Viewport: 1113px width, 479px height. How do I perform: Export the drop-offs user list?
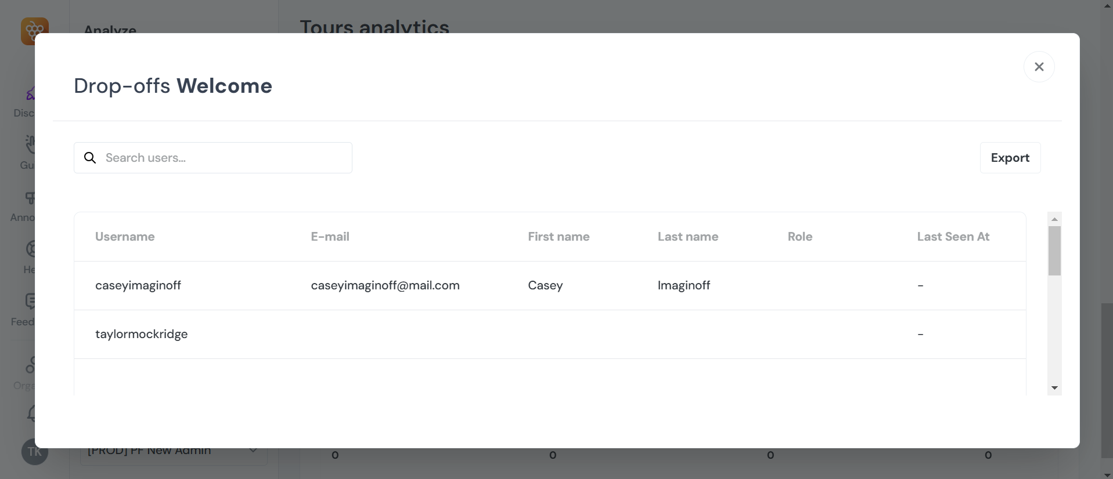click(x=1010, y=158)
